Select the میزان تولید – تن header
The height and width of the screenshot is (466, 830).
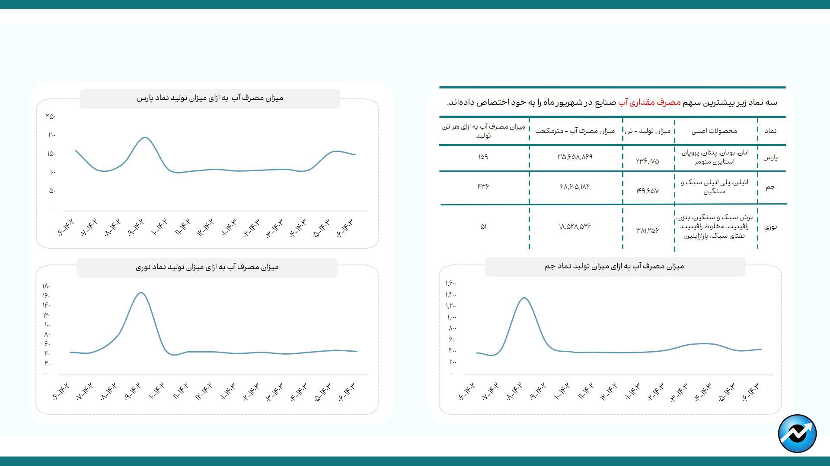tap(647, 131)
